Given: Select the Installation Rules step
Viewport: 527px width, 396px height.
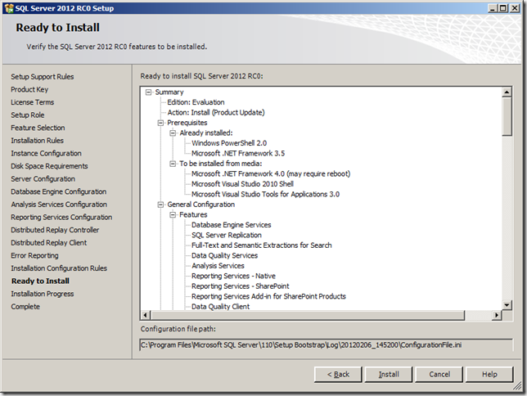Looking at the screenshot, I should pos(38,141).
